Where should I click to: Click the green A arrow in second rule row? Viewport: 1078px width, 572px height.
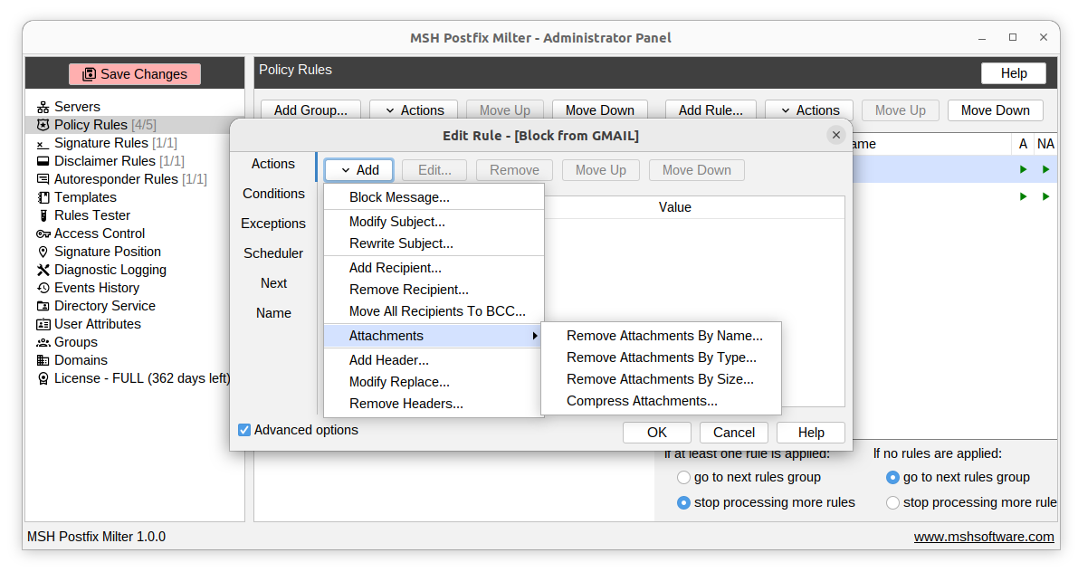pyautogui.click(x=1023, y=196)
